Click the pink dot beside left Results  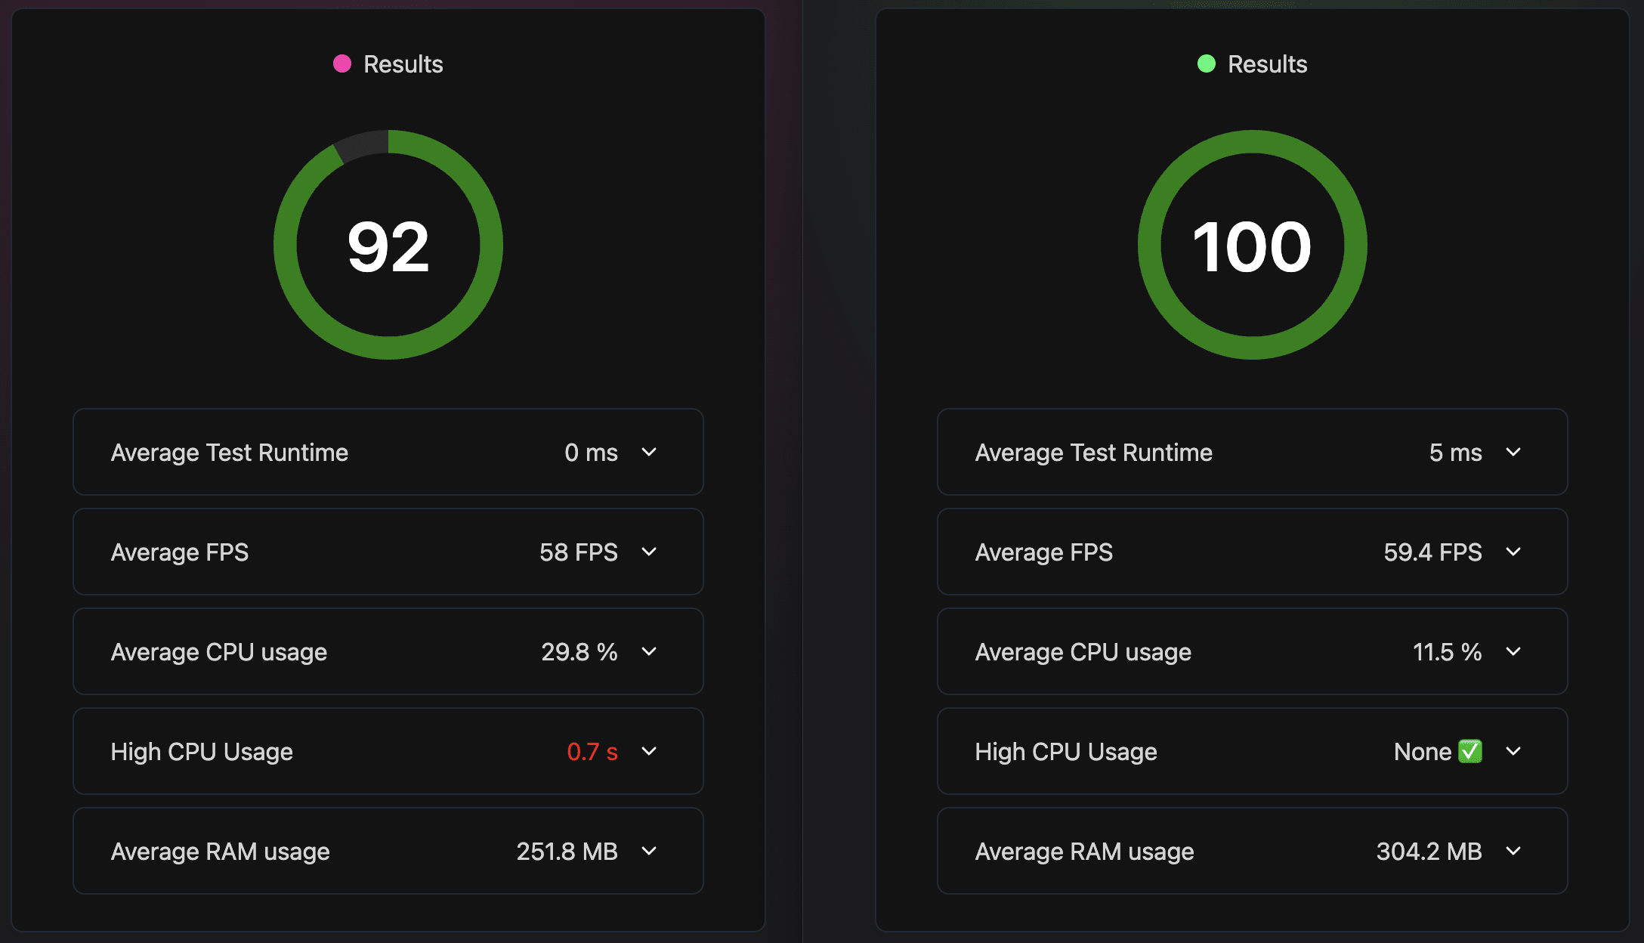click(x=342, y=63)
